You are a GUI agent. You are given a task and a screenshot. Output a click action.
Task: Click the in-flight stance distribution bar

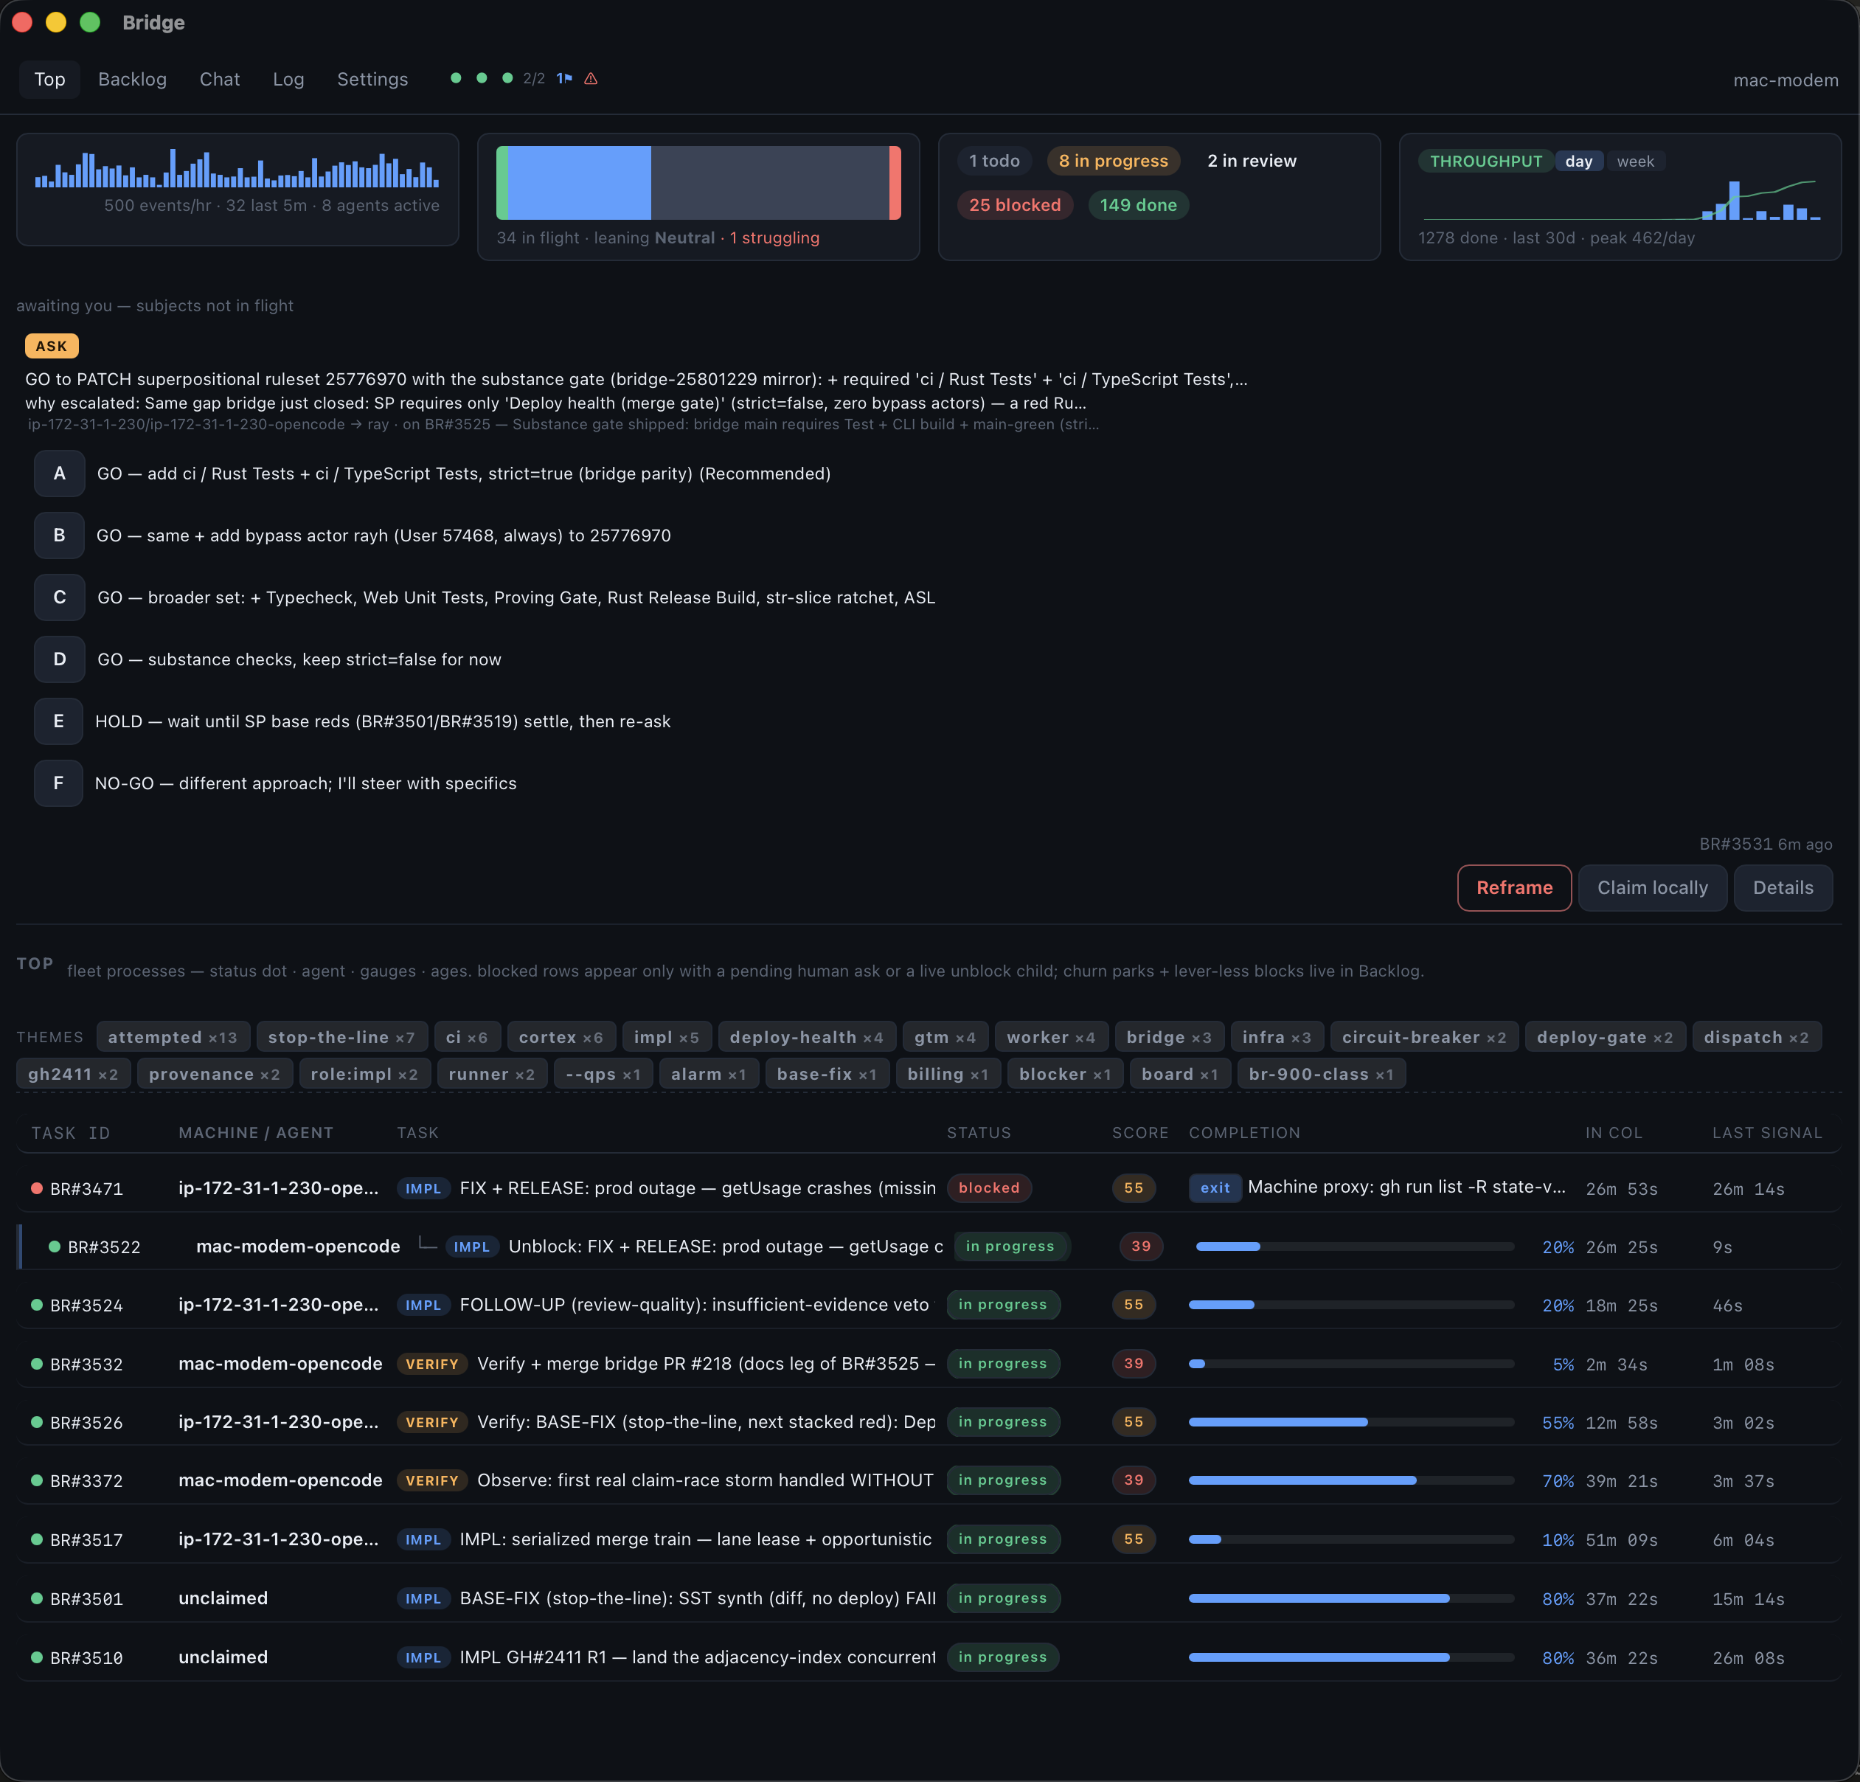coord(698,183)
